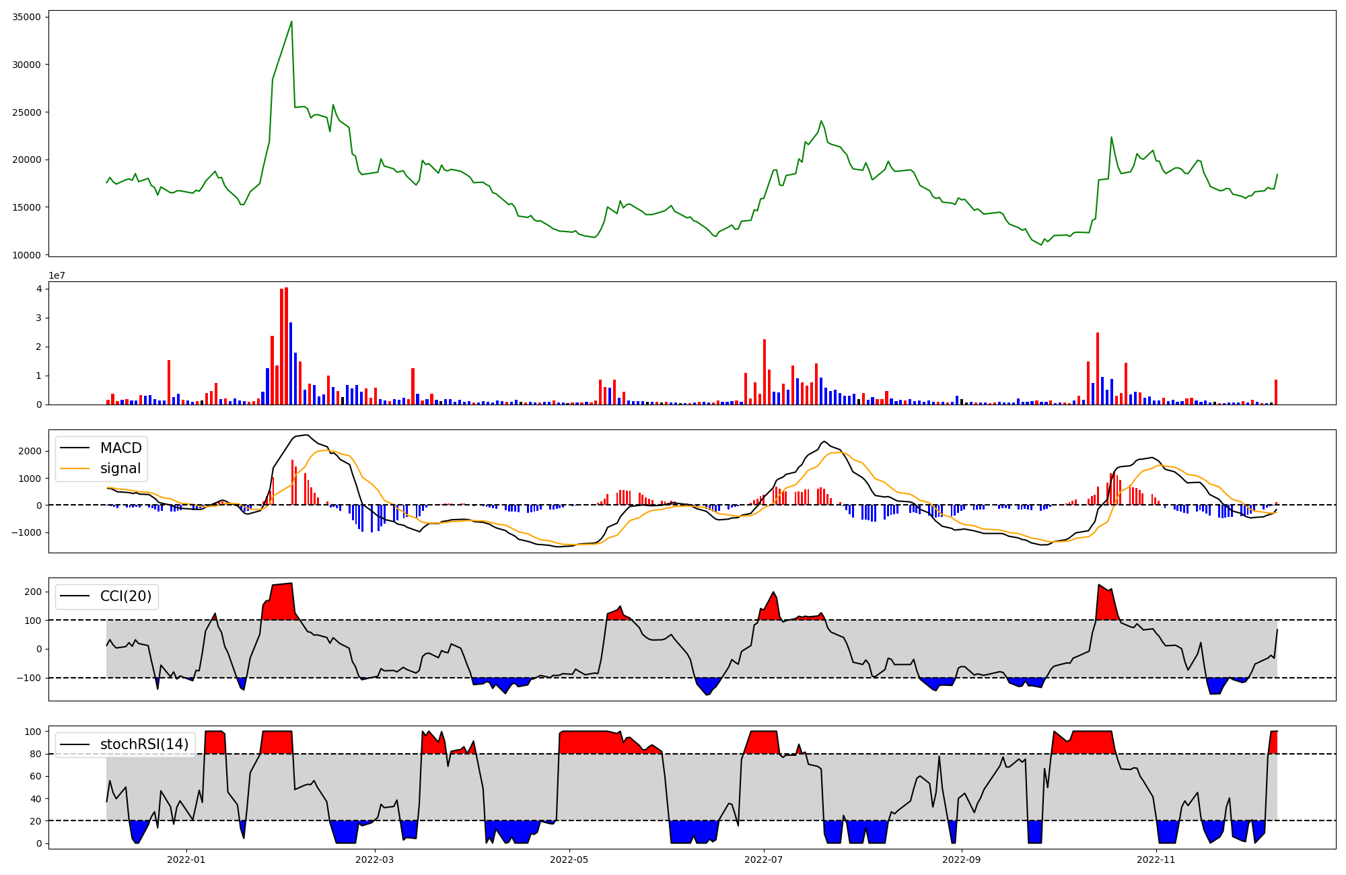The height and width of the screenshot is (875, 1346).
Task: Click the 80 tick on stochRSI axis
Action: point(36,754)
